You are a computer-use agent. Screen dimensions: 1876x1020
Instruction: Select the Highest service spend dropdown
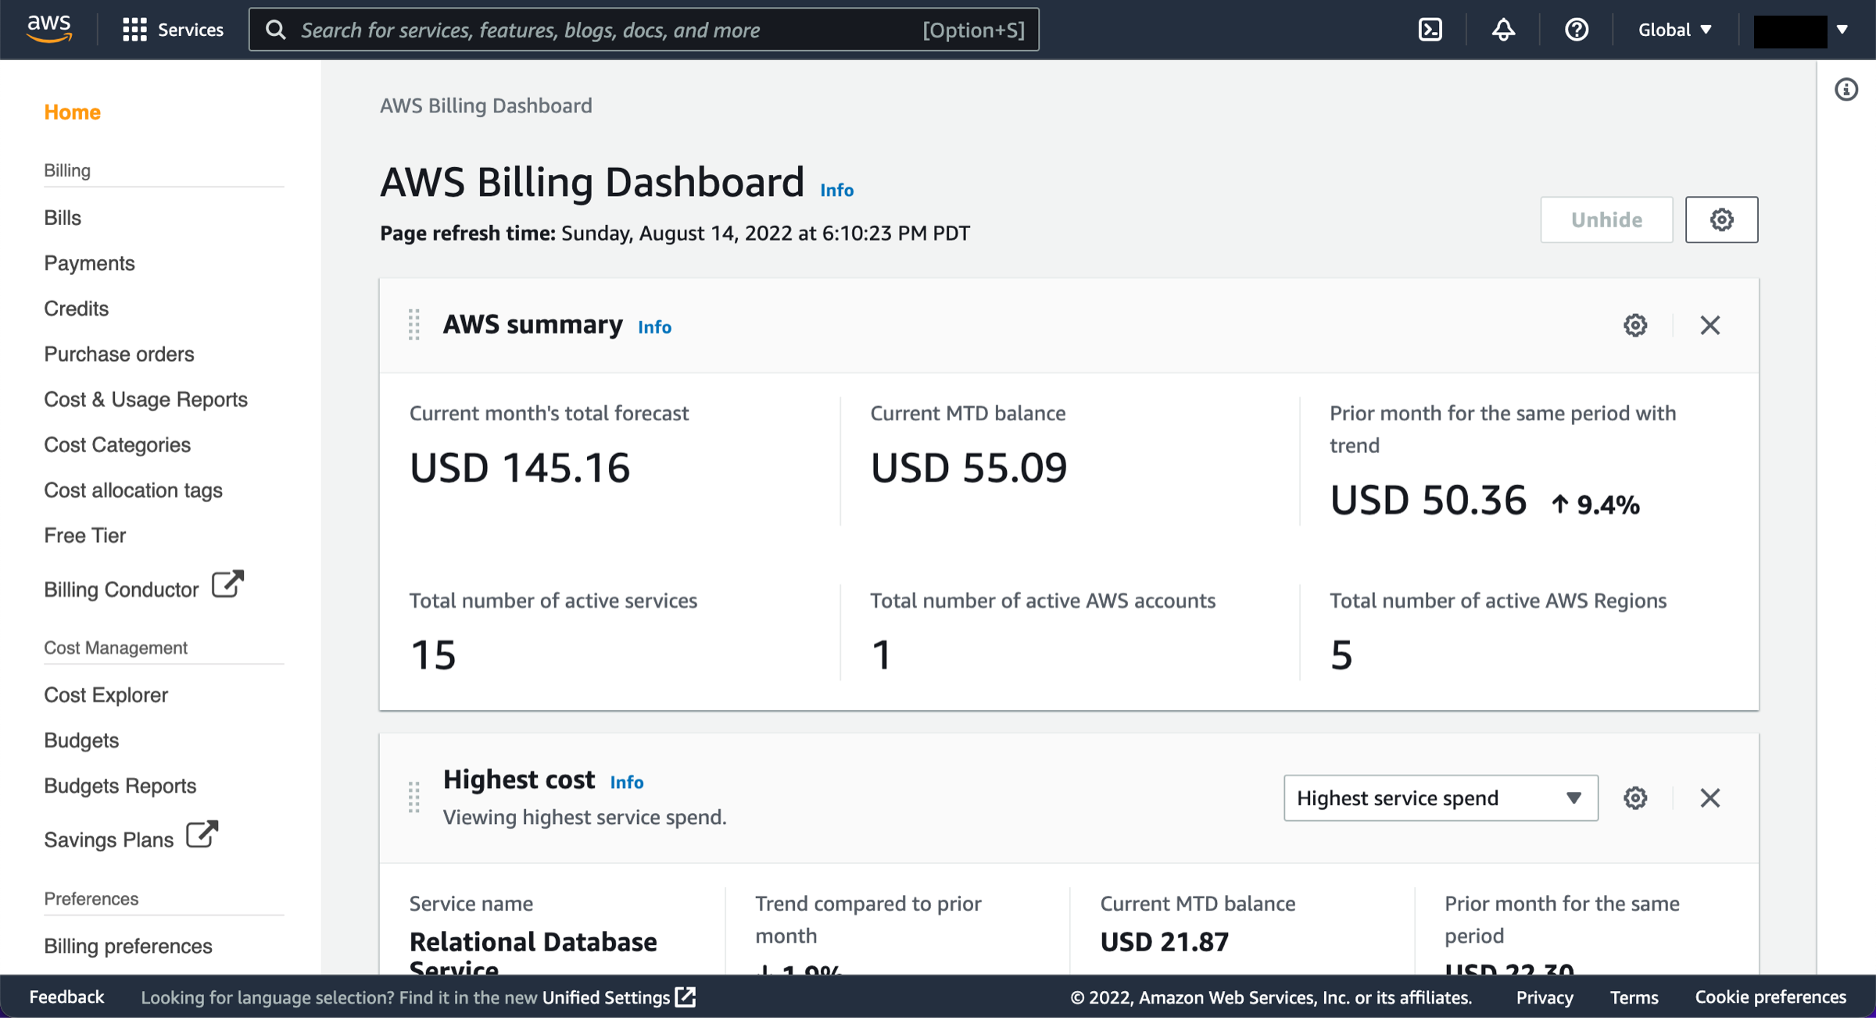click(1439, 797)
